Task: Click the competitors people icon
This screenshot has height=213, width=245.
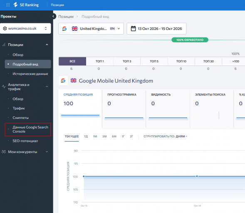Action: (x=4, y=152)
